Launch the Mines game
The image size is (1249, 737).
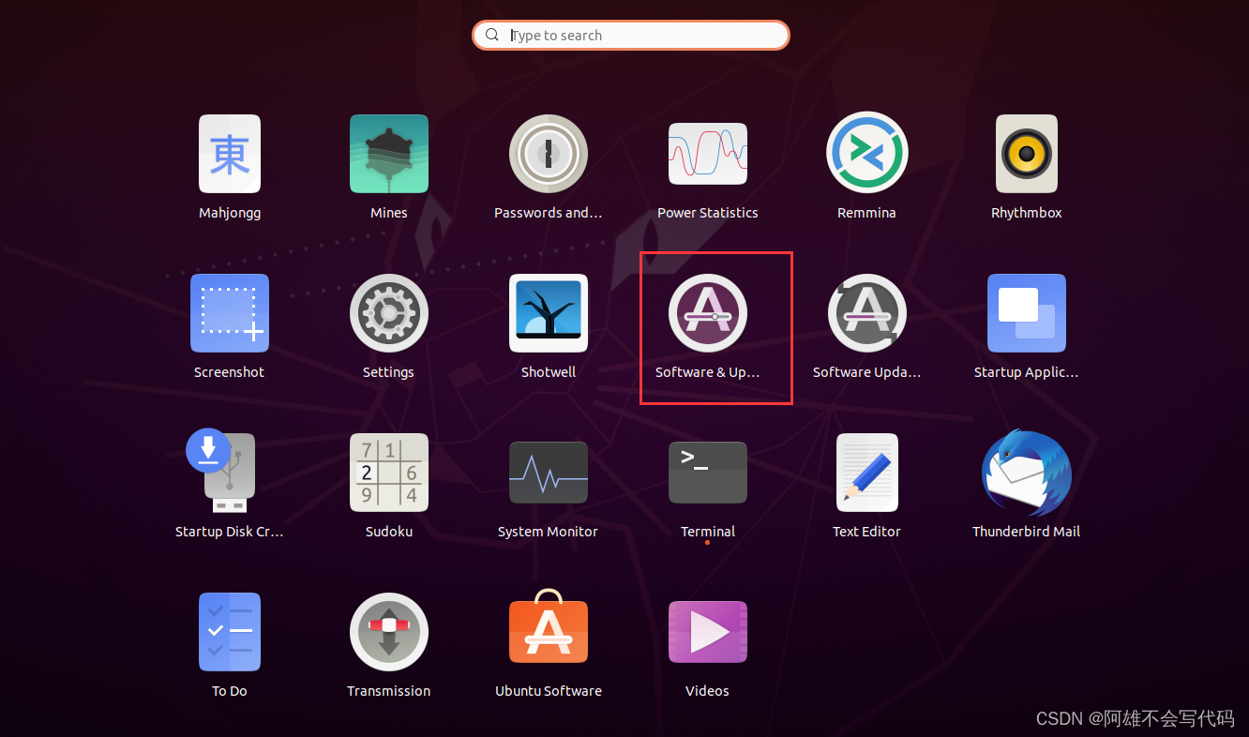click(x=389, y=154)
